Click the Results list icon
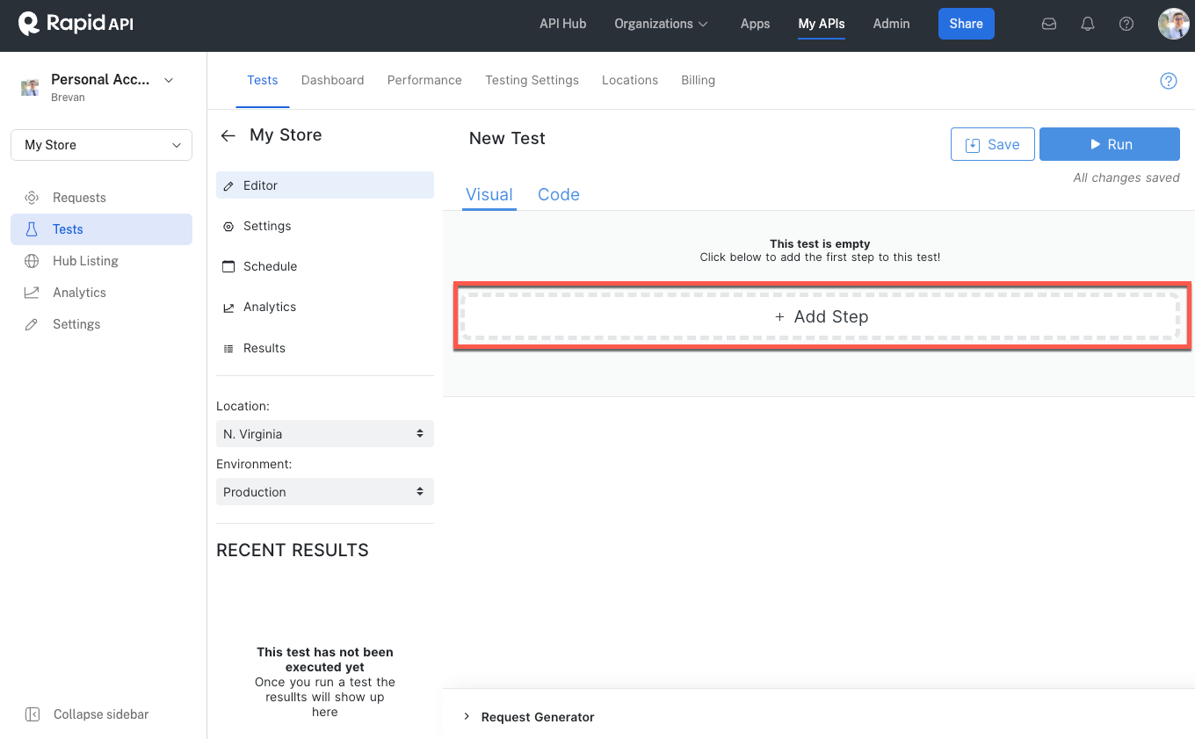 pos(228,349)
